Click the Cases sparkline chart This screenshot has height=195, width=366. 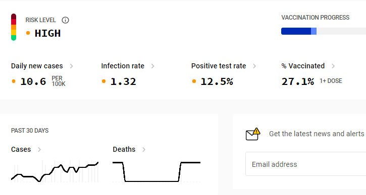(55, 171)
